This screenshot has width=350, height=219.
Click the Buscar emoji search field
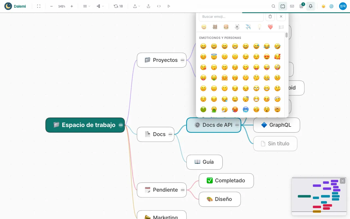(231, 16)
